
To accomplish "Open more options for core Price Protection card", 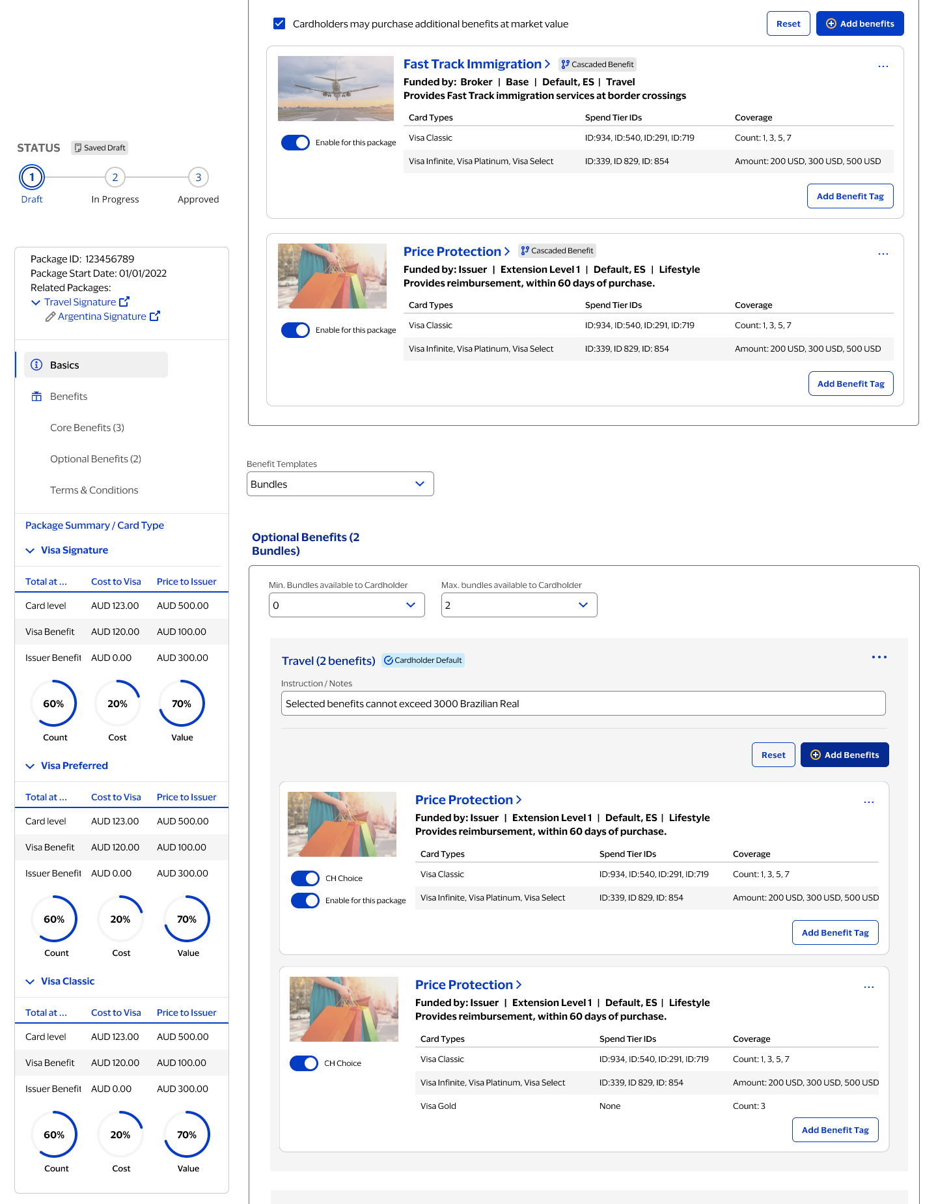I will [x=883, y=254].
